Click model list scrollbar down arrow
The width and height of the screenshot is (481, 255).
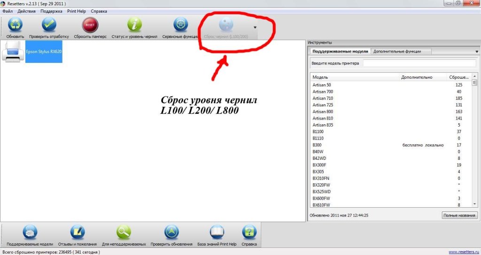pyautogui.click(x=474, y=204)
